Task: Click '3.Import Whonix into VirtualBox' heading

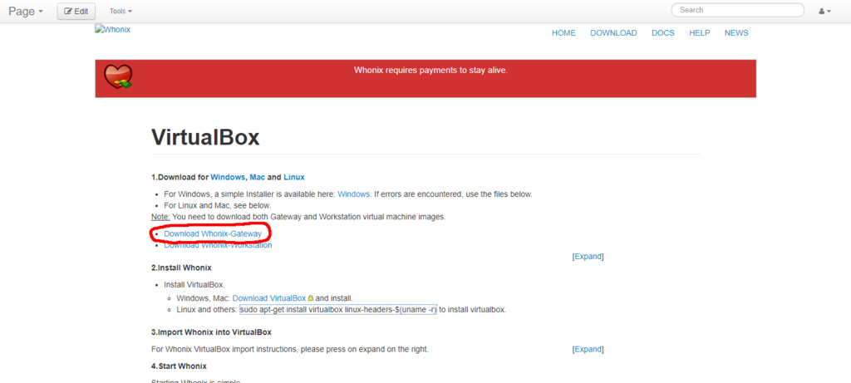Action: coord(211,332)
